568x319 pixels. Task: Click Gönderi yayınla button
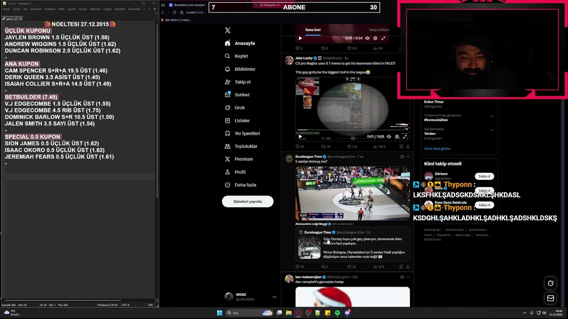coord(248,202)
